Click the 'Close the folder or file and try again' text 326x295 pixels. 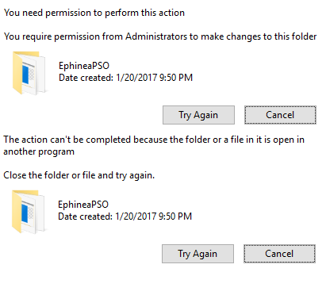click(79, 175)
